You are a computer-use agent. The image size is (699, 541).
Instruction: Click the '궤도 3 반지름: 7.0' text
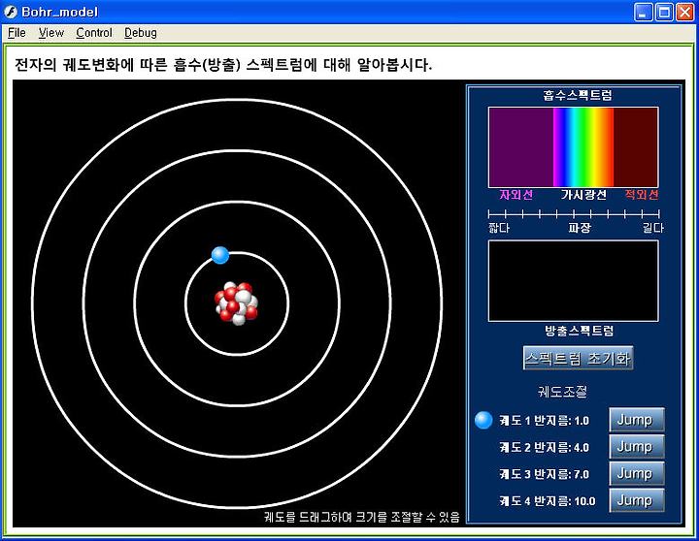point(545,474)
